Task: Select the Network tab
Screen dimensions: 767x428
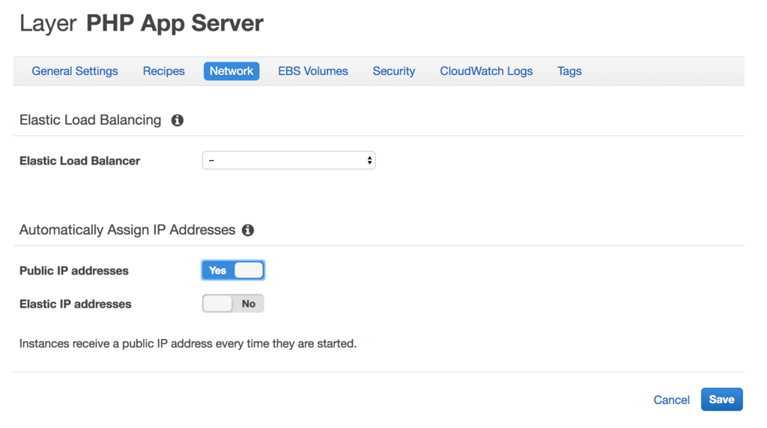Action: click(x=231, y=71)
